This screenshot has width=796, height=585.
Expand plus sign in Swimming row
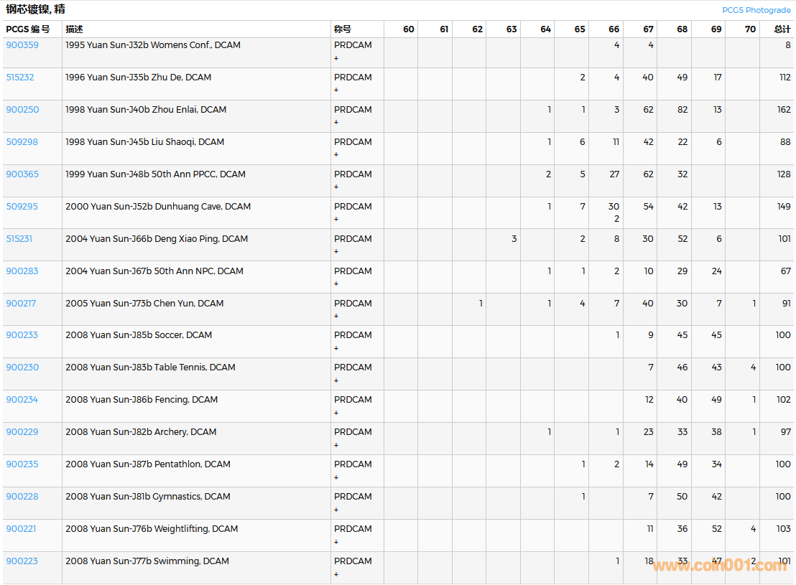[x=336, y=574]
